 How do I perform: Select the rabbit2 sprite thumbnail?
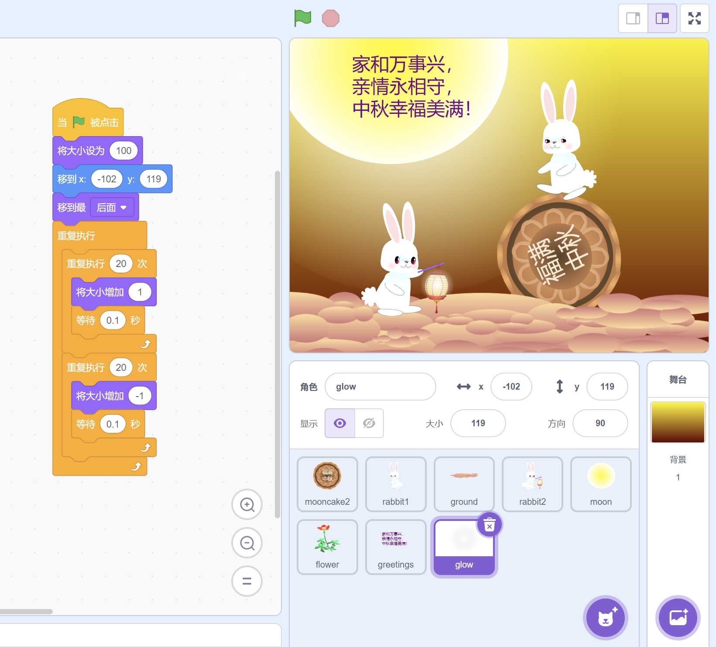532,484
